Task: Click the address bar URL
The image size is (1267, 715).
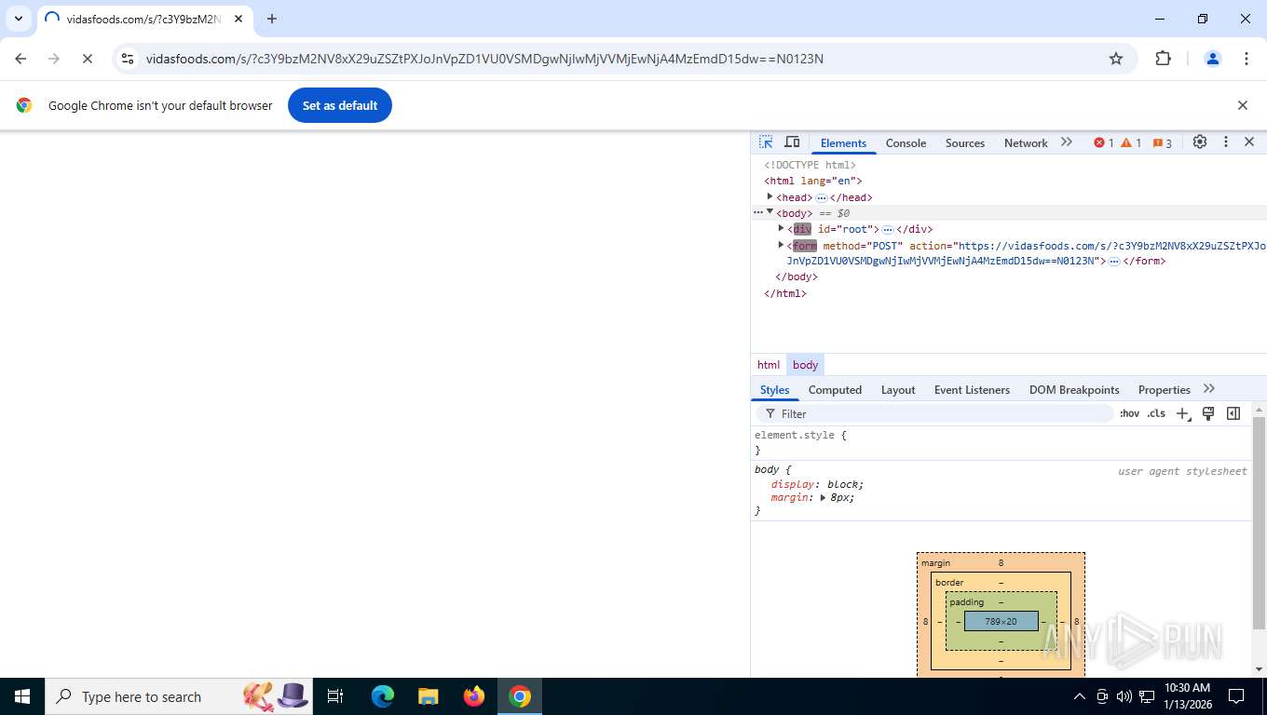Action: [x=484, y=59]
